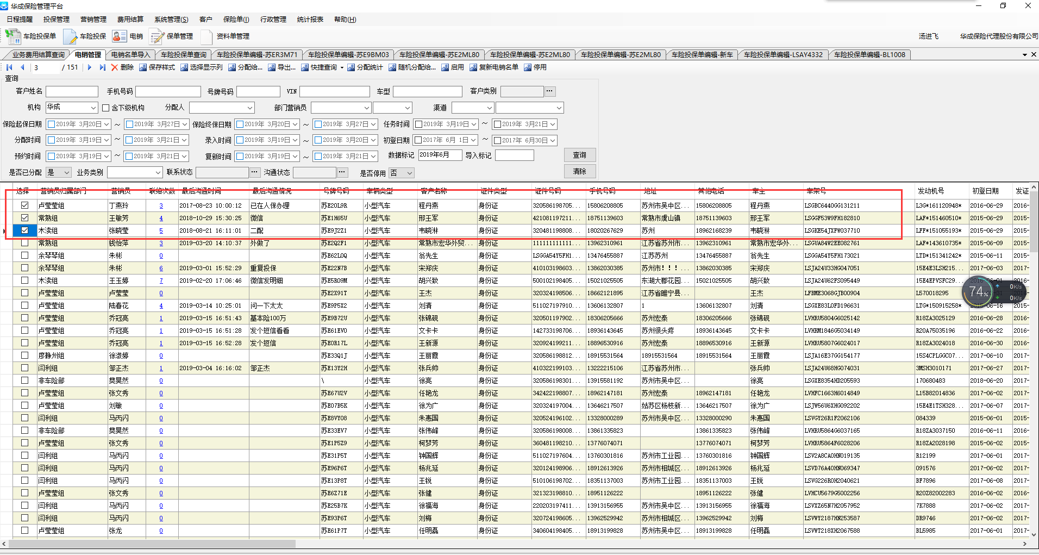
Task: Click the 客户姓名 input field
Action: pyautogui.click(x=72, y=92)
